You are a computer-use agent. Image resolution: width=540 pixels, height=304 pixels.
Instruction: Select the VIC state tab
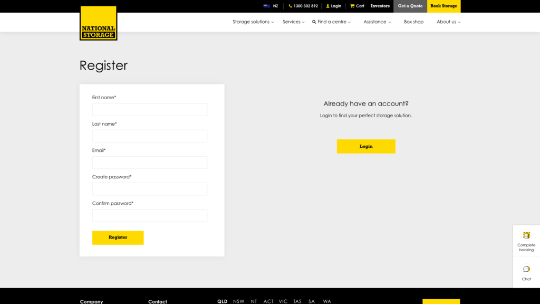point(283,301)
